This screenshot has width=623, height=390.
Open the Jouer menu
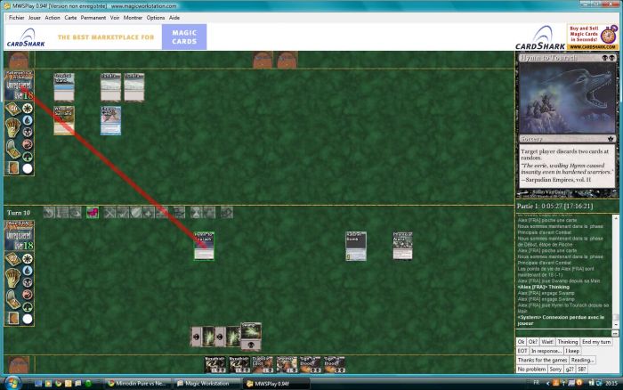click(x=35, y=18)
